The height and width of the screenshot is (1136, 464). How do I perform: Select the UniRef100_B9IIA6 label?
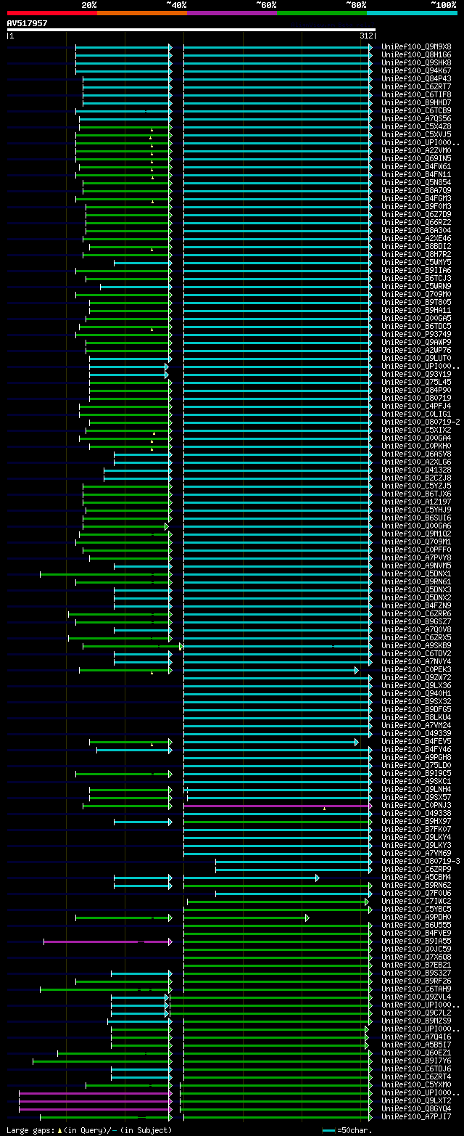click(x=416, y=270)
